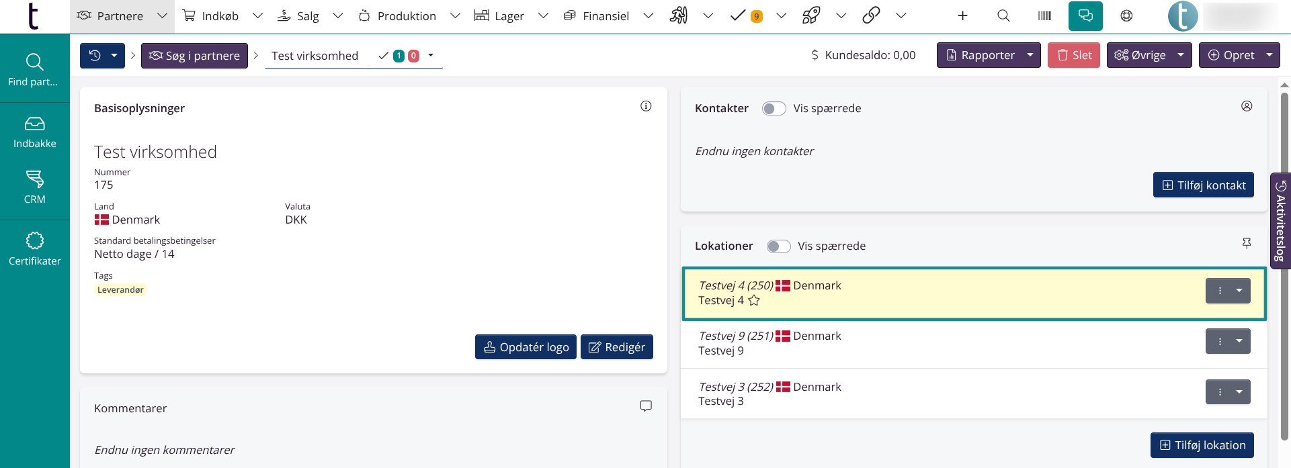This screenshot has height=468, width=1291.
Task: Open Indbakke from the sidebar
Action: coord(35,133)
